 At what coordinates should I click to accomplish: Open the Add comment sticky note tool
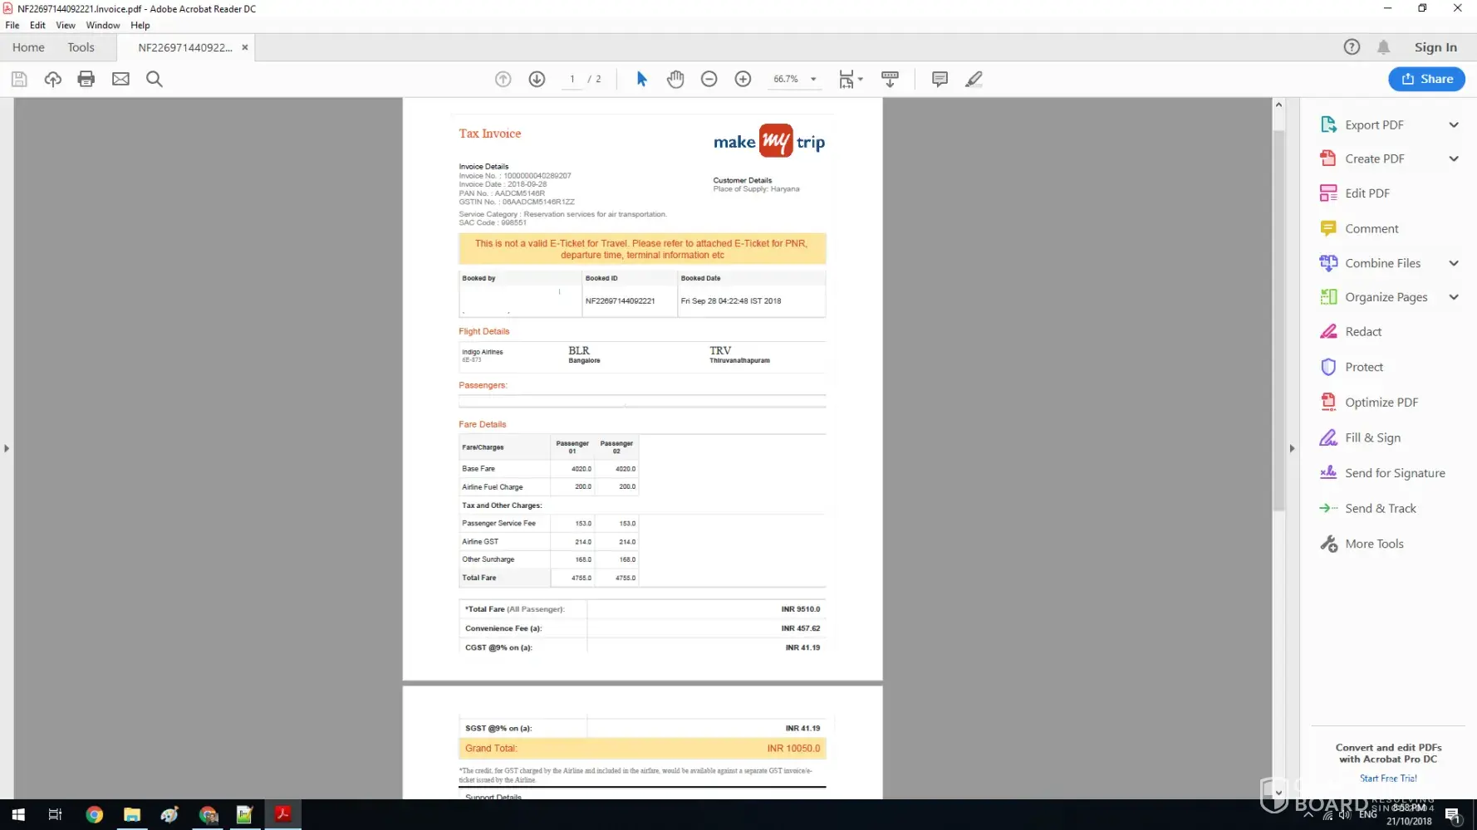940,79
